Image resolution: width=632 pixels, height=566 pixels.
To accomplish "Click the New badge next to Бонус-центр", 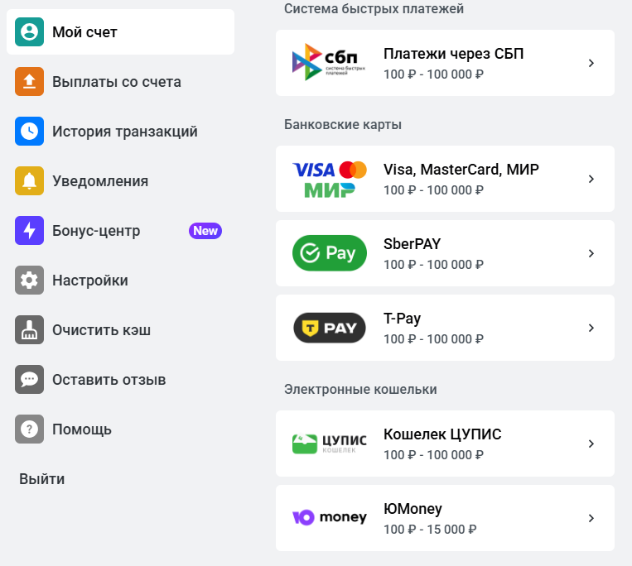I will 205,231.
